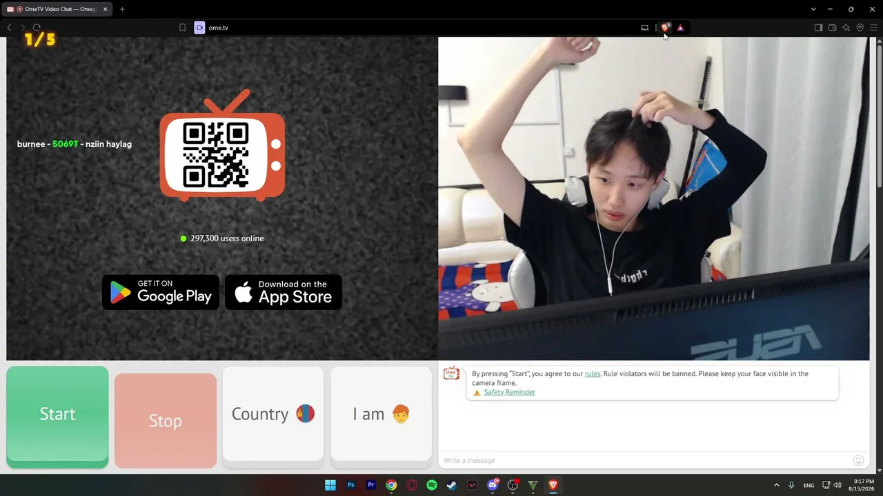
Task: Open OBS Studio from the taskbar
Action: [513, 485]
